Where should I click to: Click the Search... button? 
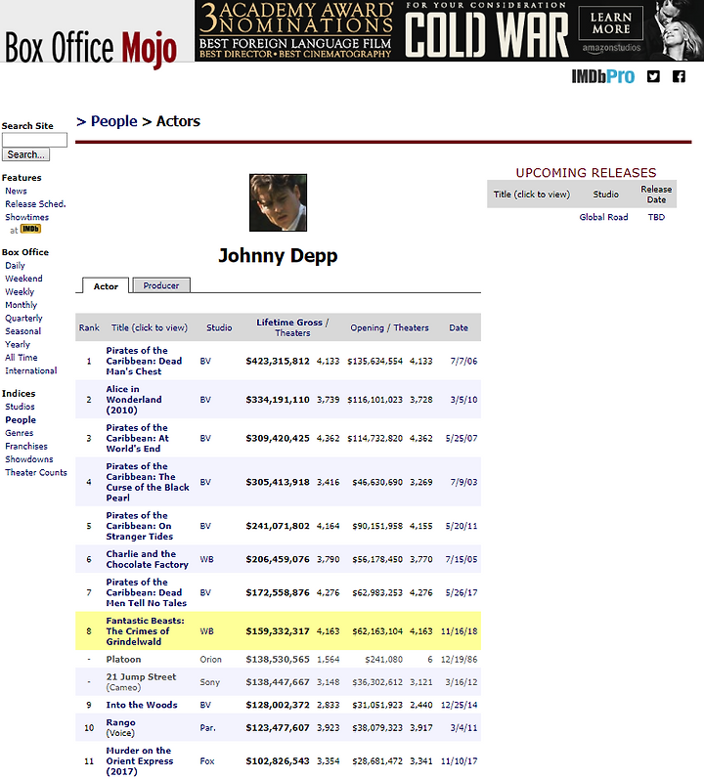coord(25,154)
